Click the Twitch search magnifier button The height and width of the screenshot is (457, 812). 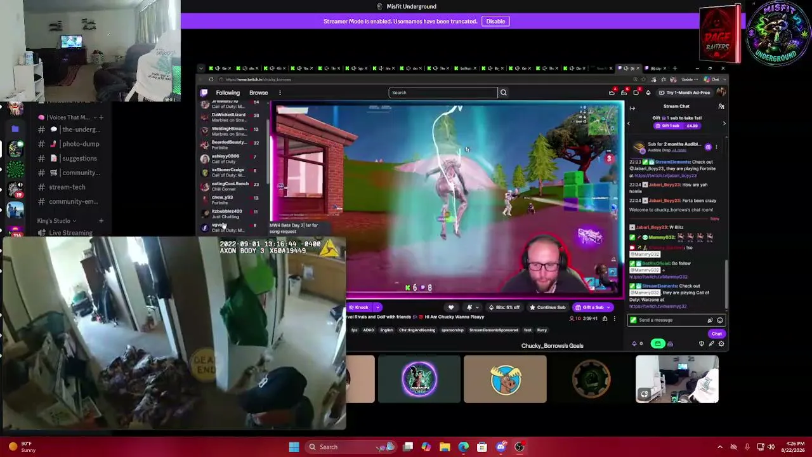pyautogui.click(x=504, y=93)
